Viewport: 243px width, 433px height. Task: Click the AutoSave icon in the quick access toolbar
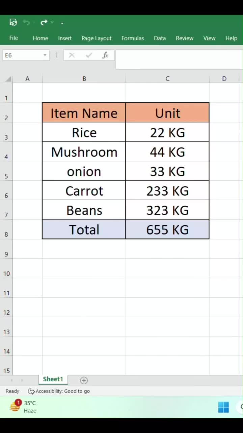(13, 22)
